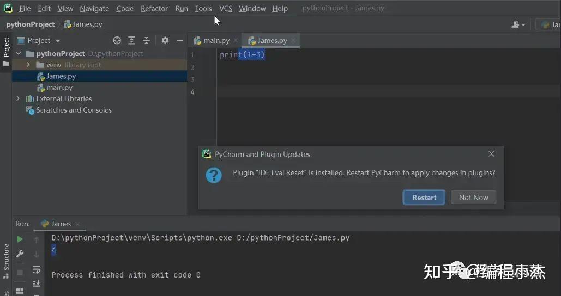The width and height of the screenshot is (561, 296).
Task: Click the green Rerun play icon
Action: [20, 239]
